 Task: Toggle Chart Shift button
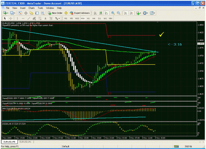click(x=131, y=13)
